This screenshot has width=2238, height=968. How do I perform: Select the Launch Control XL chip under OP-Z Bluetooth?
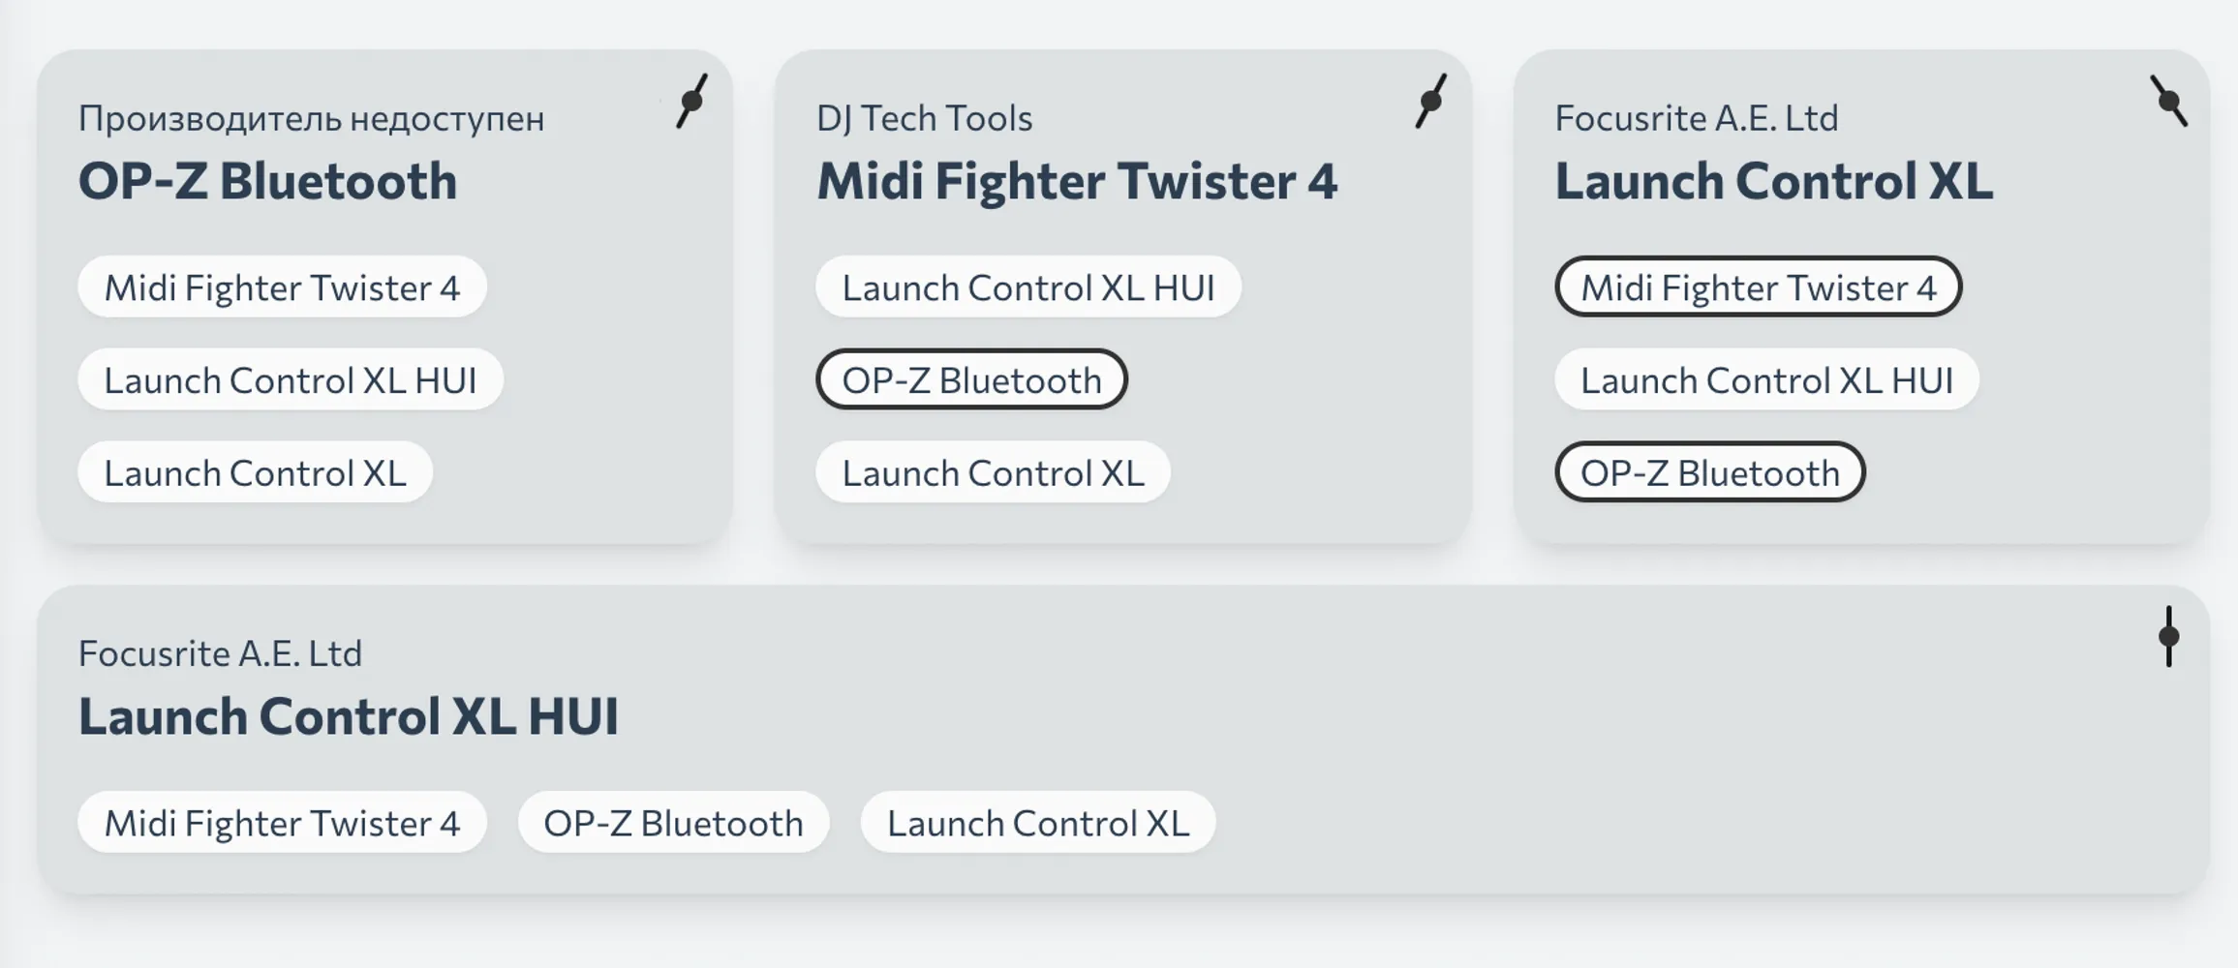(x=255, y=472)
